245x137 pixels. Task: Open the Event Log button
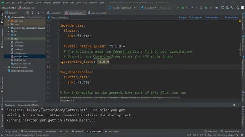tap(211, 131)
